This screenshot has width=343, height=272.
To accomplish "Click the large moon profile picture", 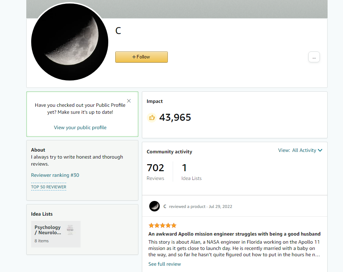I will tap(70, 42).
